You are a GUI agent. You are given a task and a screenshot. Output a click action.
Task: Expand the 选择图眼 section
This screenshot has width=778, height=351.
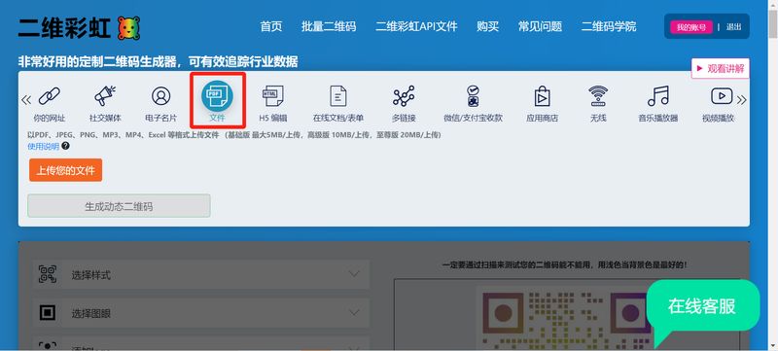(201, 313)
